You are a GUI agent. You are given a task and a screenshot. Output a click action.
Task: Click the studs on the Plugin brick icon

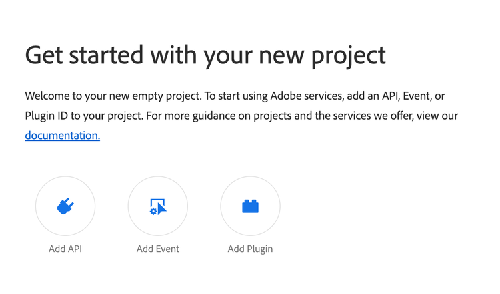250,202
